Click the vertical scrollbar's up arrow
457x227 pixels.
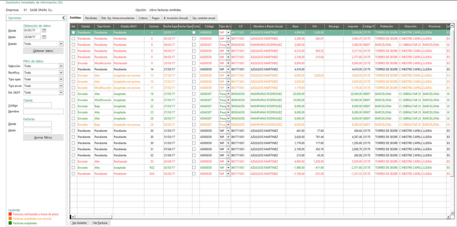pyautogui.click(x=452, y=26)
